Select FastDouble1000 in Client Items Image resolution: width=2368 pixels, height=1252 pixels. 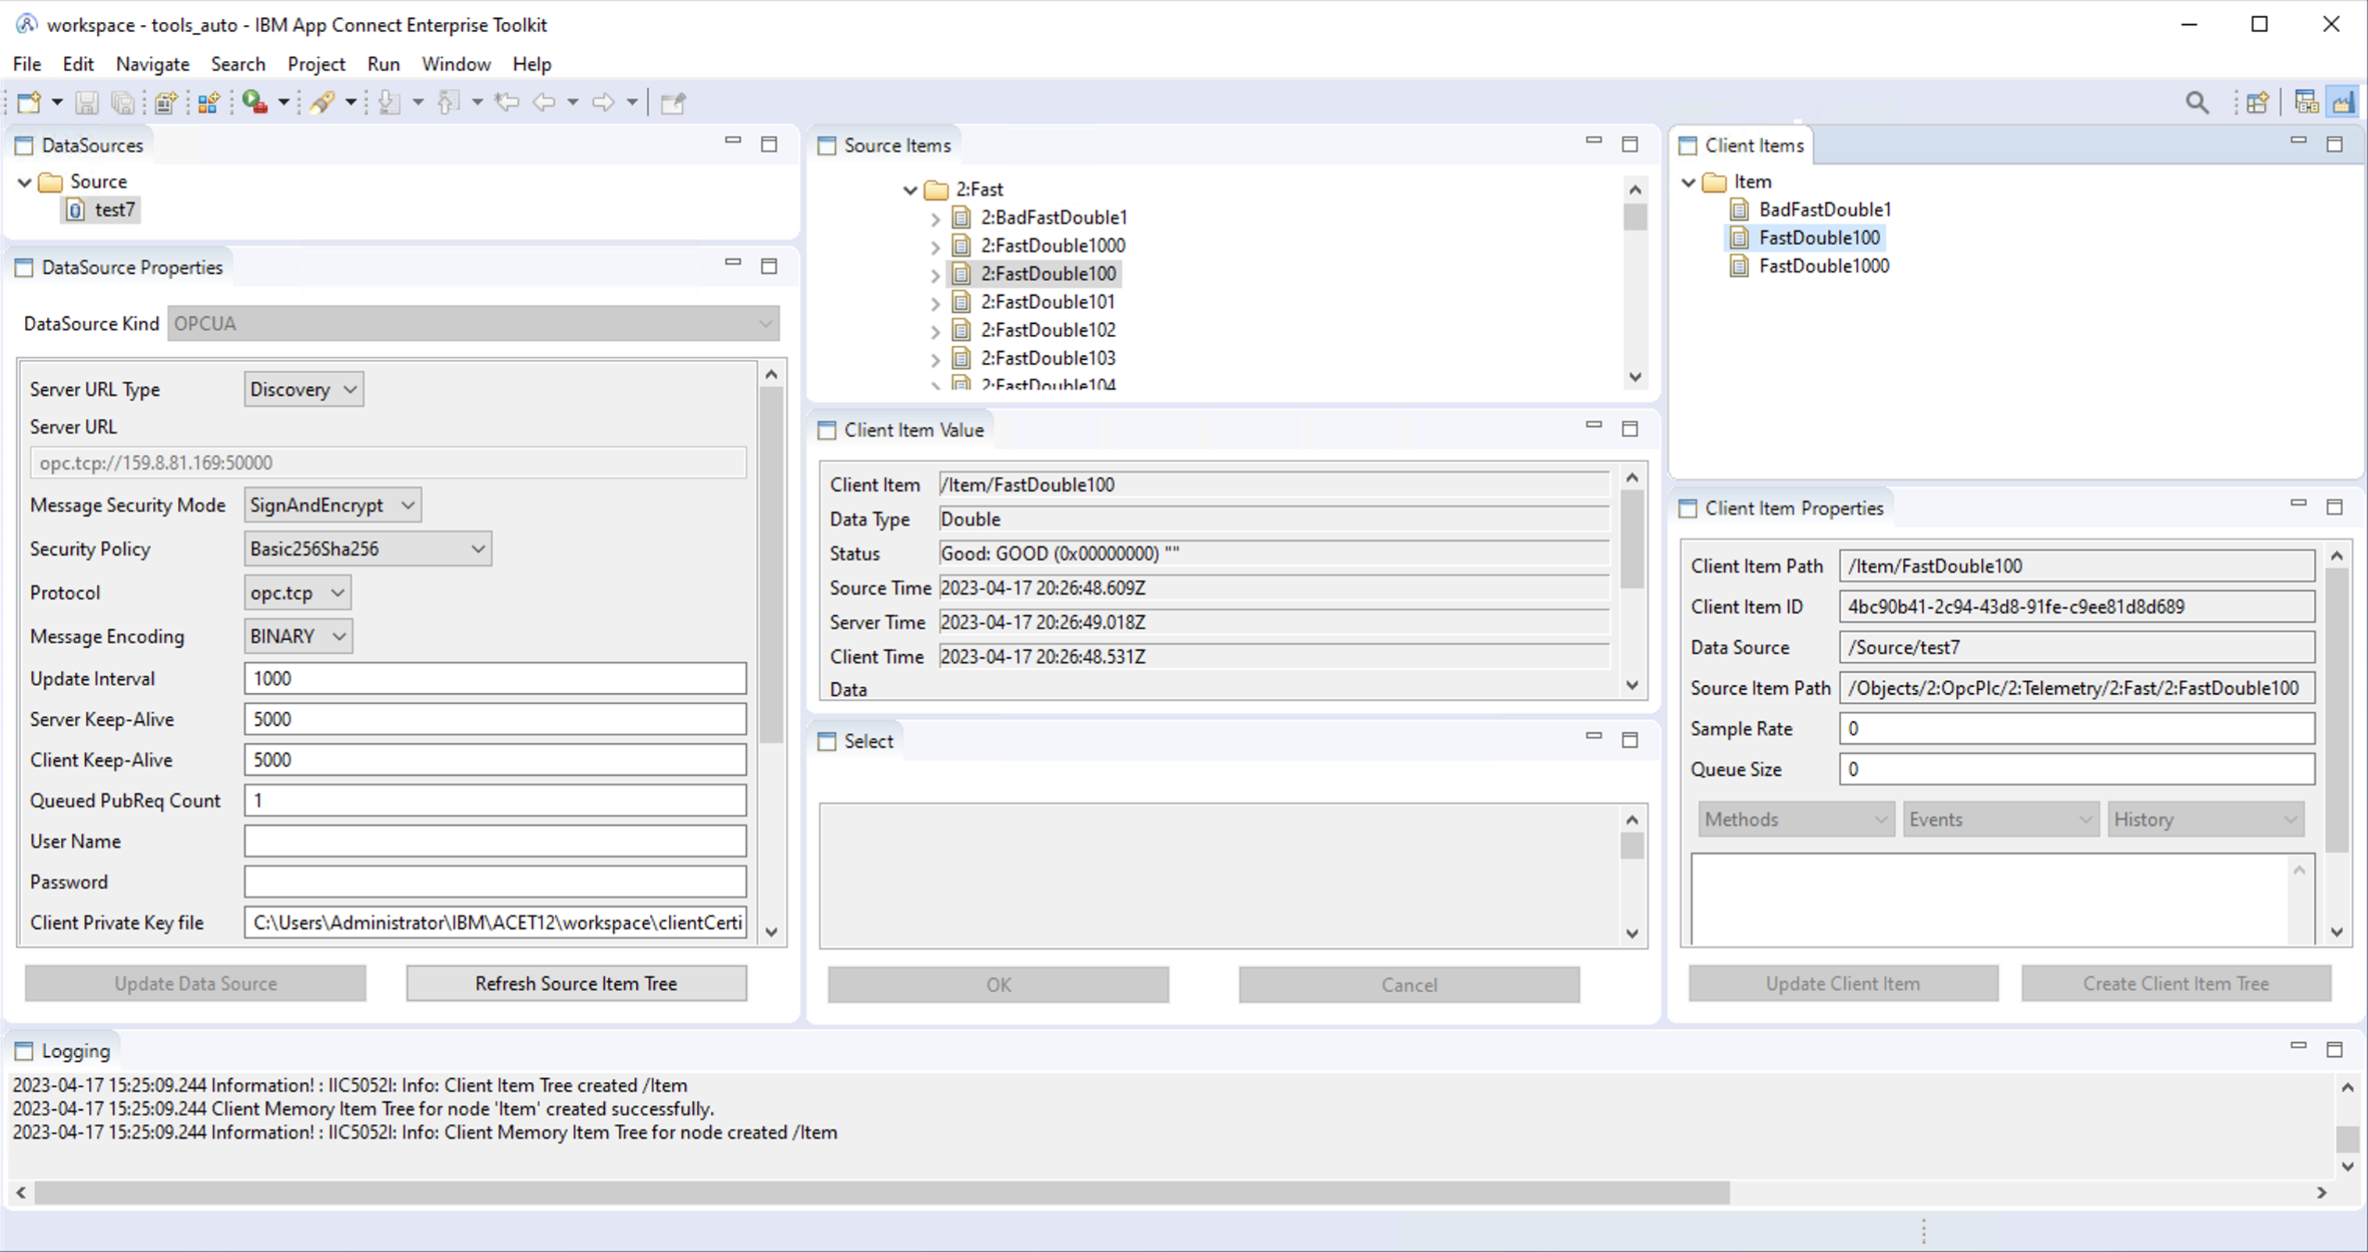click(x=1823, y=265)
